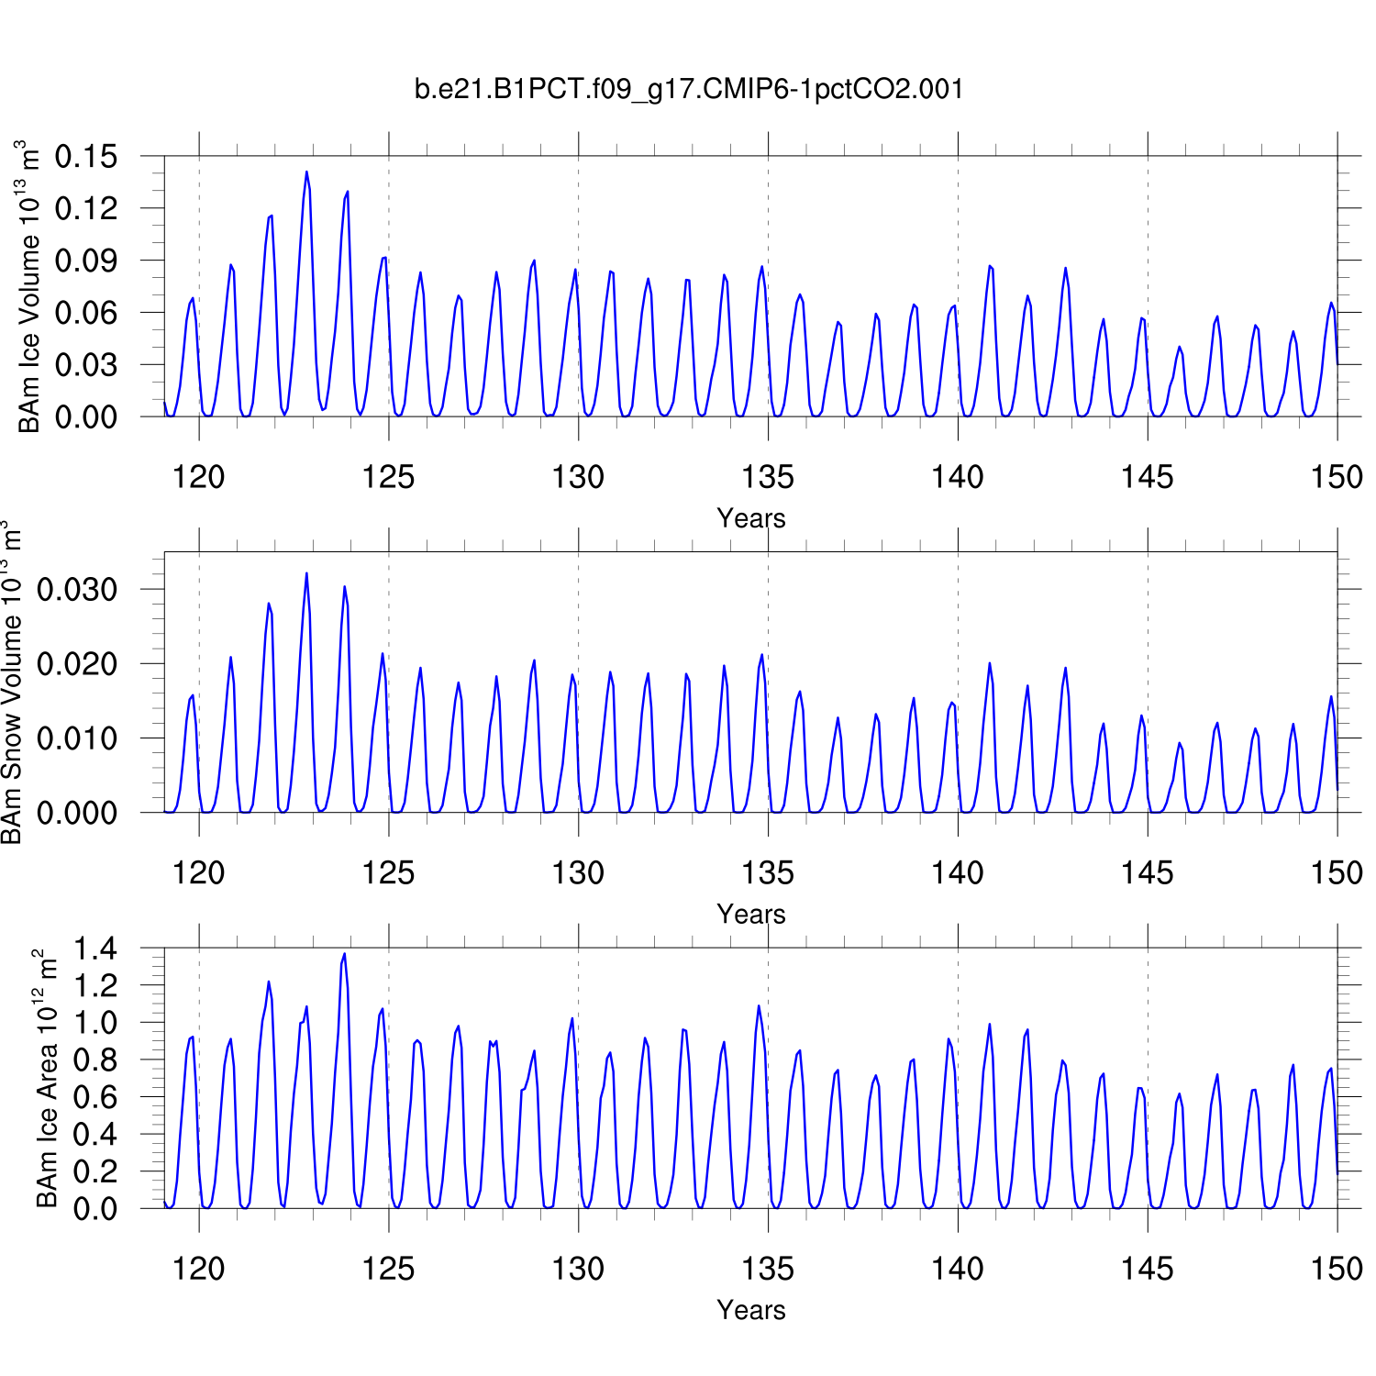Click the tallest peak in the ice volume plot
1376x1376 pixels.
[306, 172]
